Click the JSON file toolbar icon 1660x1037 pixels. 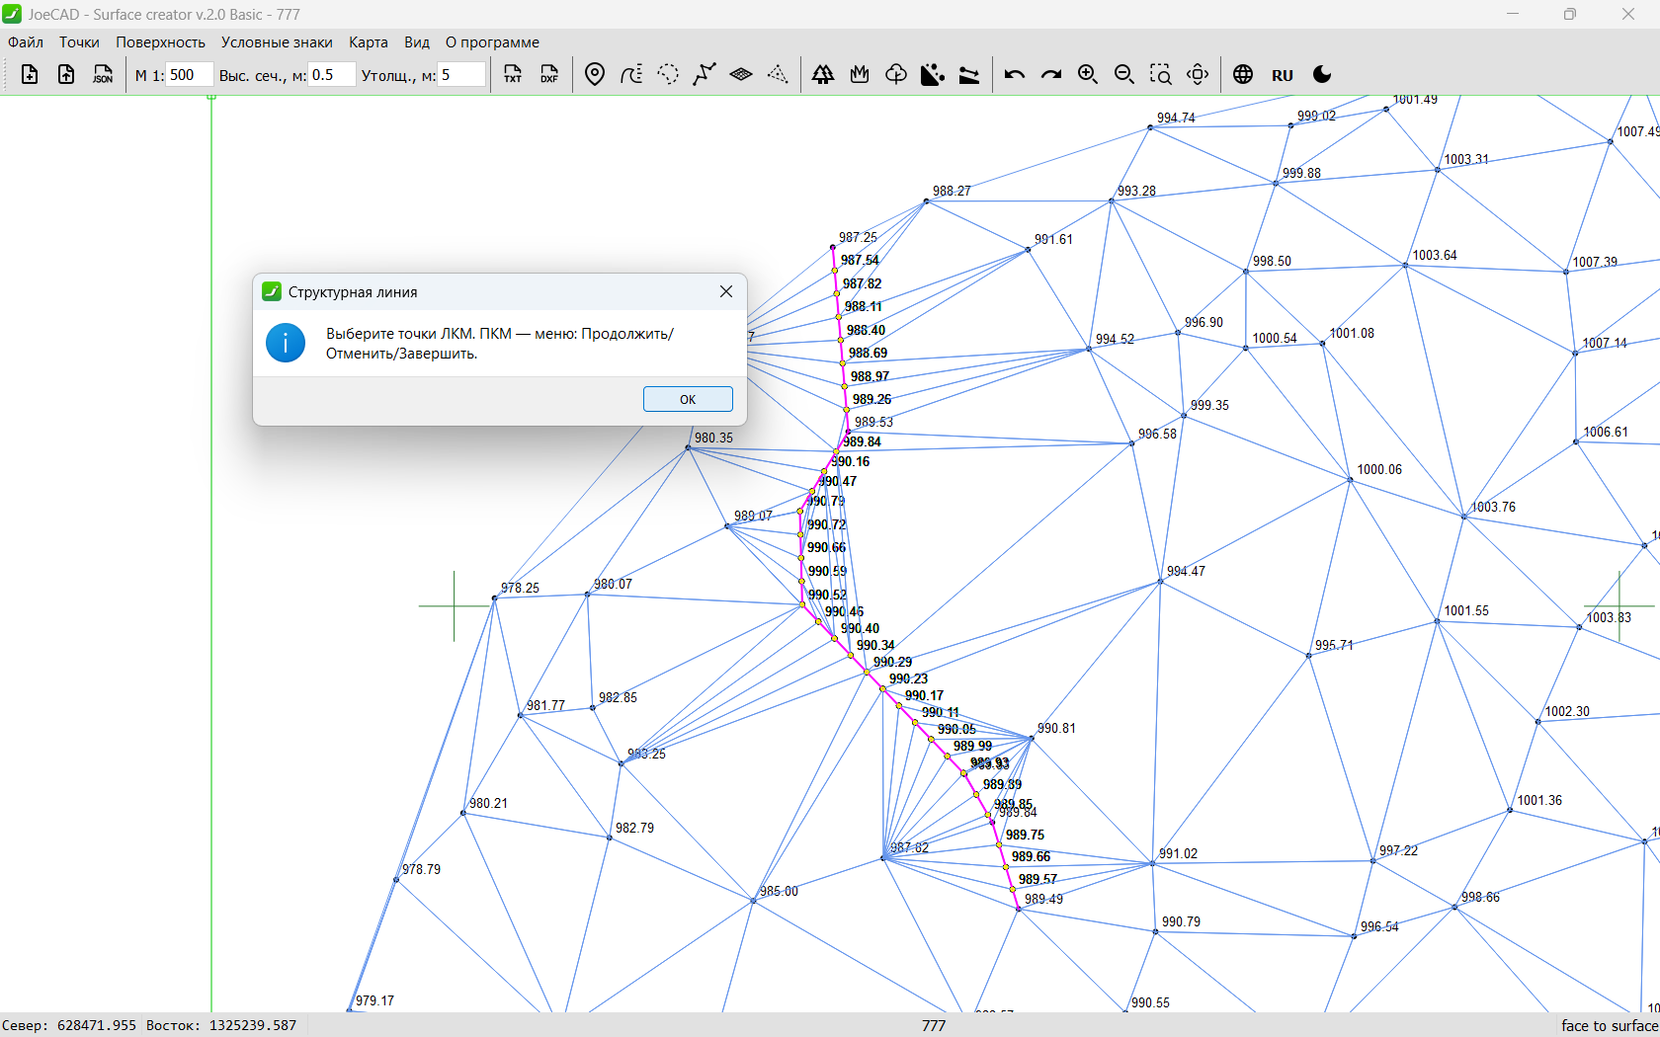point(103,75)
